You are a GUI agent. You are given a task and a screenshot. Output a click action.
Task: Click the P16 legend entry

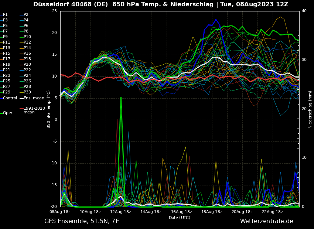[x=27, y=54]
